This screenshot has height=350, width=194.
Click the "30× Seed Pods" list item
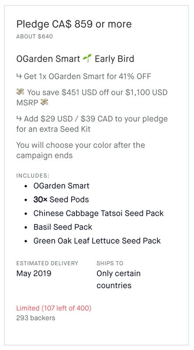(x=61, y=199)
